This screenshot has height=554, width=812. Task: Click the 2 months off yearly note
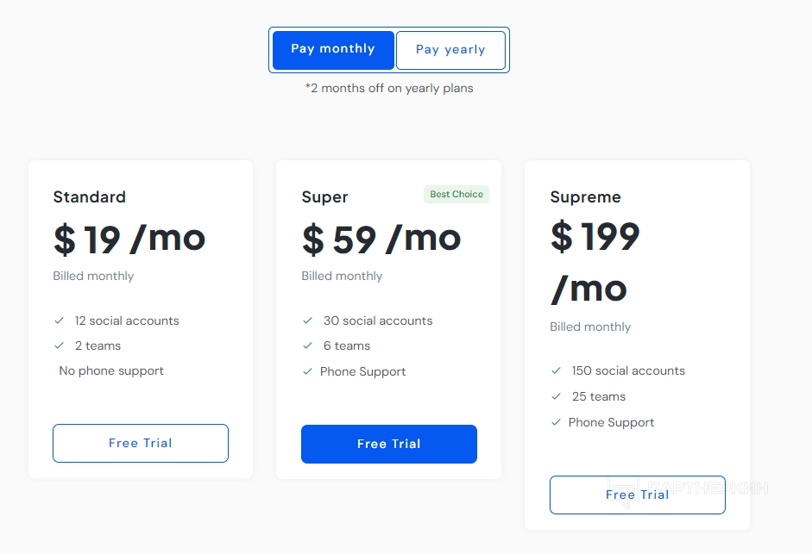[389, 88]
